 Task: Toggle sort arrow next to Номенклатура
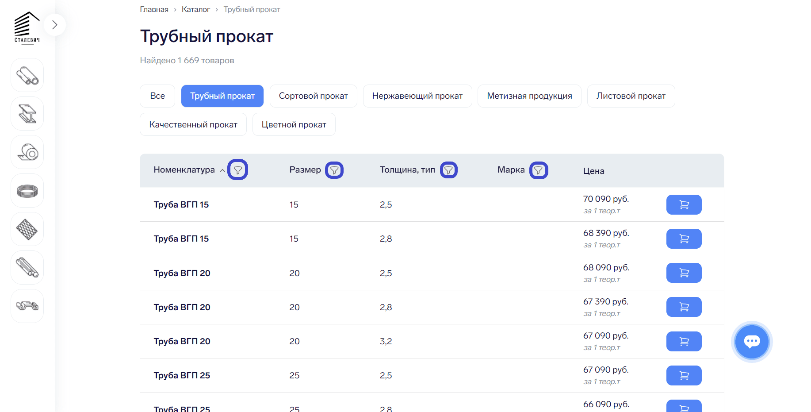[222, 170]
